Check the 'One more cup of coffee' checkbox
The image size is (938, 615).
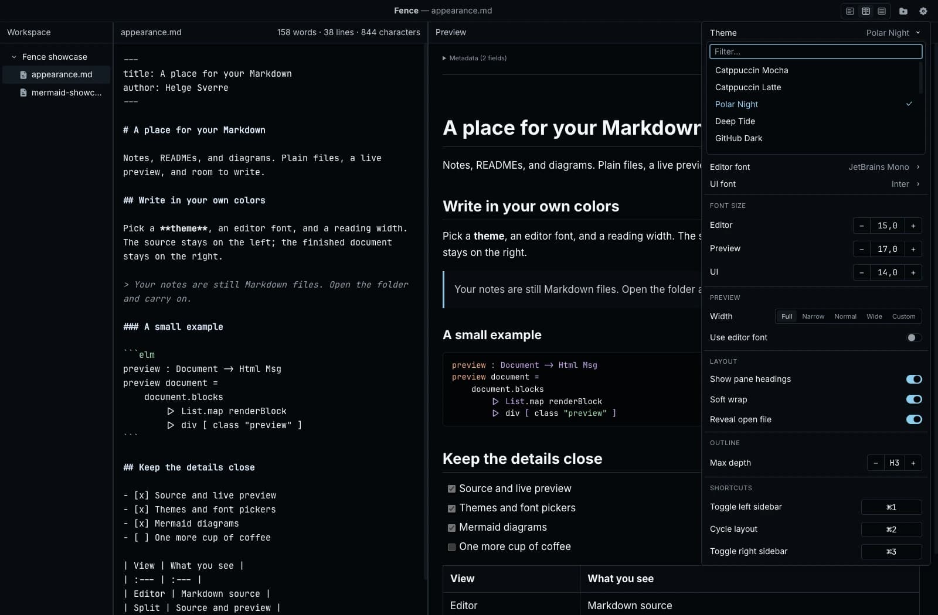click(451, 547)
